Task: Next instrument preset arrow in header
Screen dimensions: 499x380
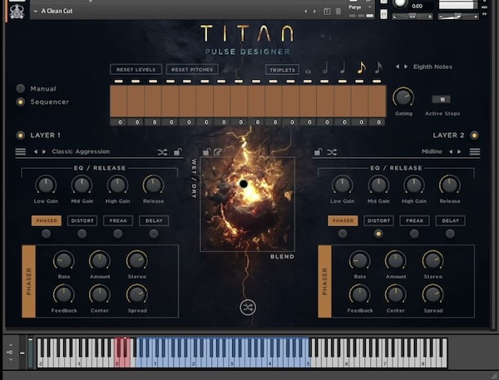Action: coord(314,12)
